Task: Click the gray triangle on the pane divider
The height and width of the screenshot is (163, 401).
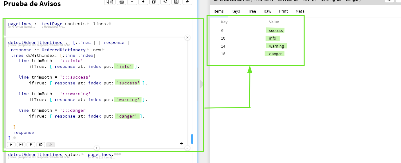Action: point(202,84)
